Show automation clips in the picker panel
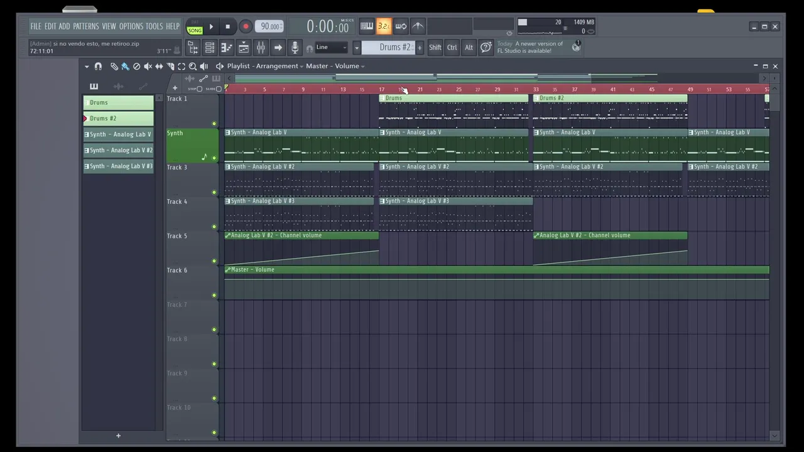Viewport: 804px width, 452px height. click(x=143, y=87)
